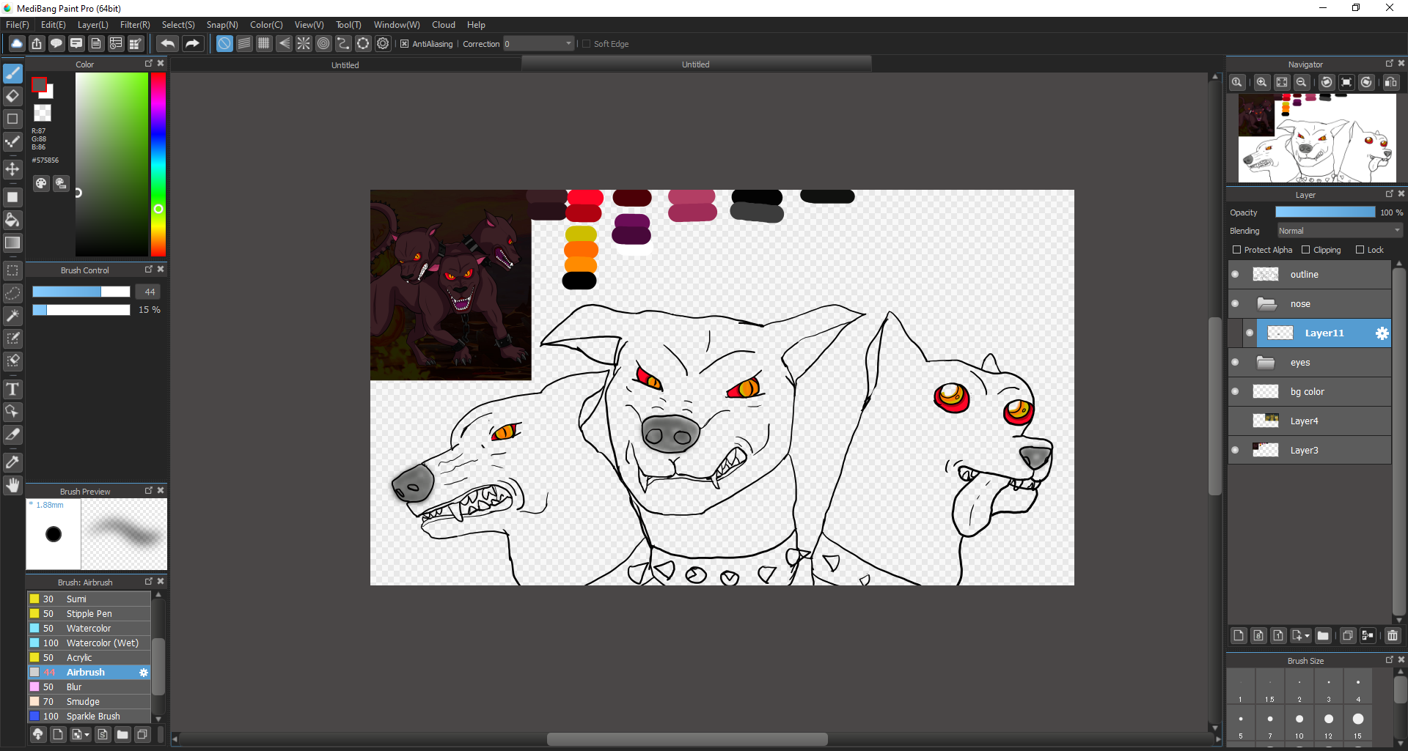Image resolution: width=1408 pixels, height=751 pixels.
Task: Open Airbrush brush settings gear
Action: (x=144, y=673)
